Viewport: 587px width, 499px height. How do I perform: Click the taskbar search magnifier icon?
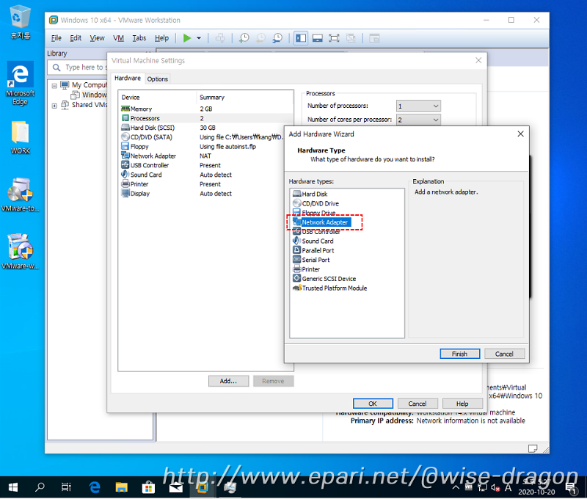pyautogui.click(x=40, y=487)
